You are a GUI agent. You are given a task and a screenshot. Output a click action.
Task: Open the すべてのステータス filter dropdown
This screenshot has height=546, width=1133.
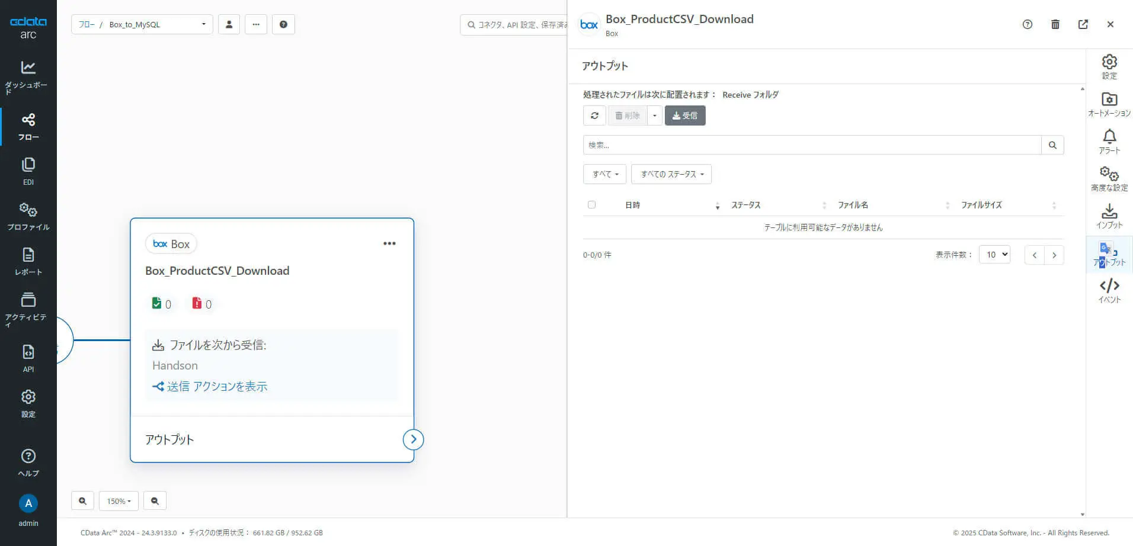click(671, 174)
